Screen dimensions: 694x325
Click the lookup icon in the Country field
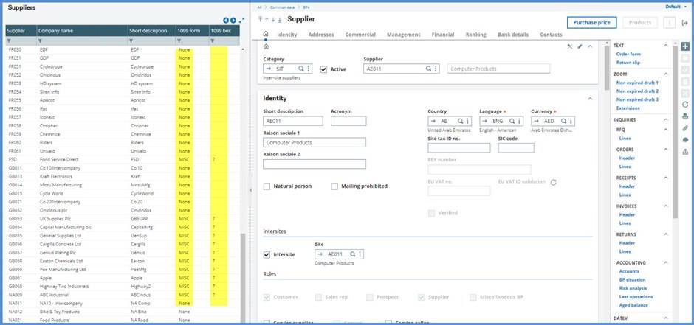pyautogui.click(x=460, y=121)
